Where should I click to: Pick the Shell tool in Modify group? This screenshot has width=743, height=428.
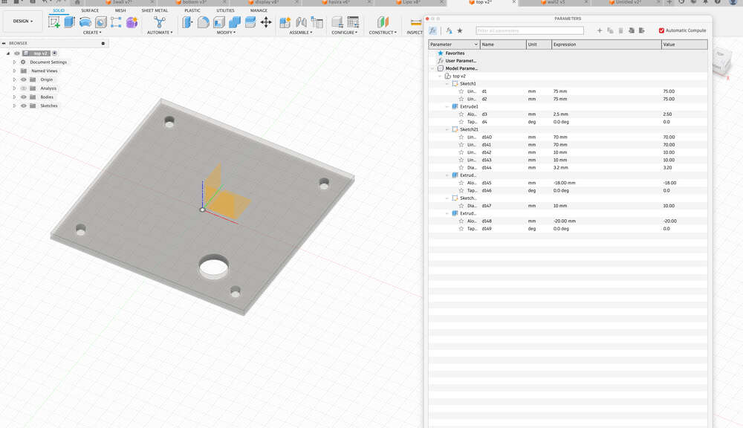(219, 22)
